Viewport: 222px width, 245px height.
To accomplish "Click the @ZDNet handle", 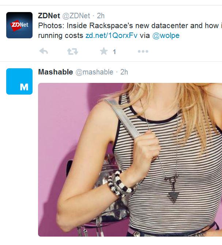I will click(x=76, y=16).
